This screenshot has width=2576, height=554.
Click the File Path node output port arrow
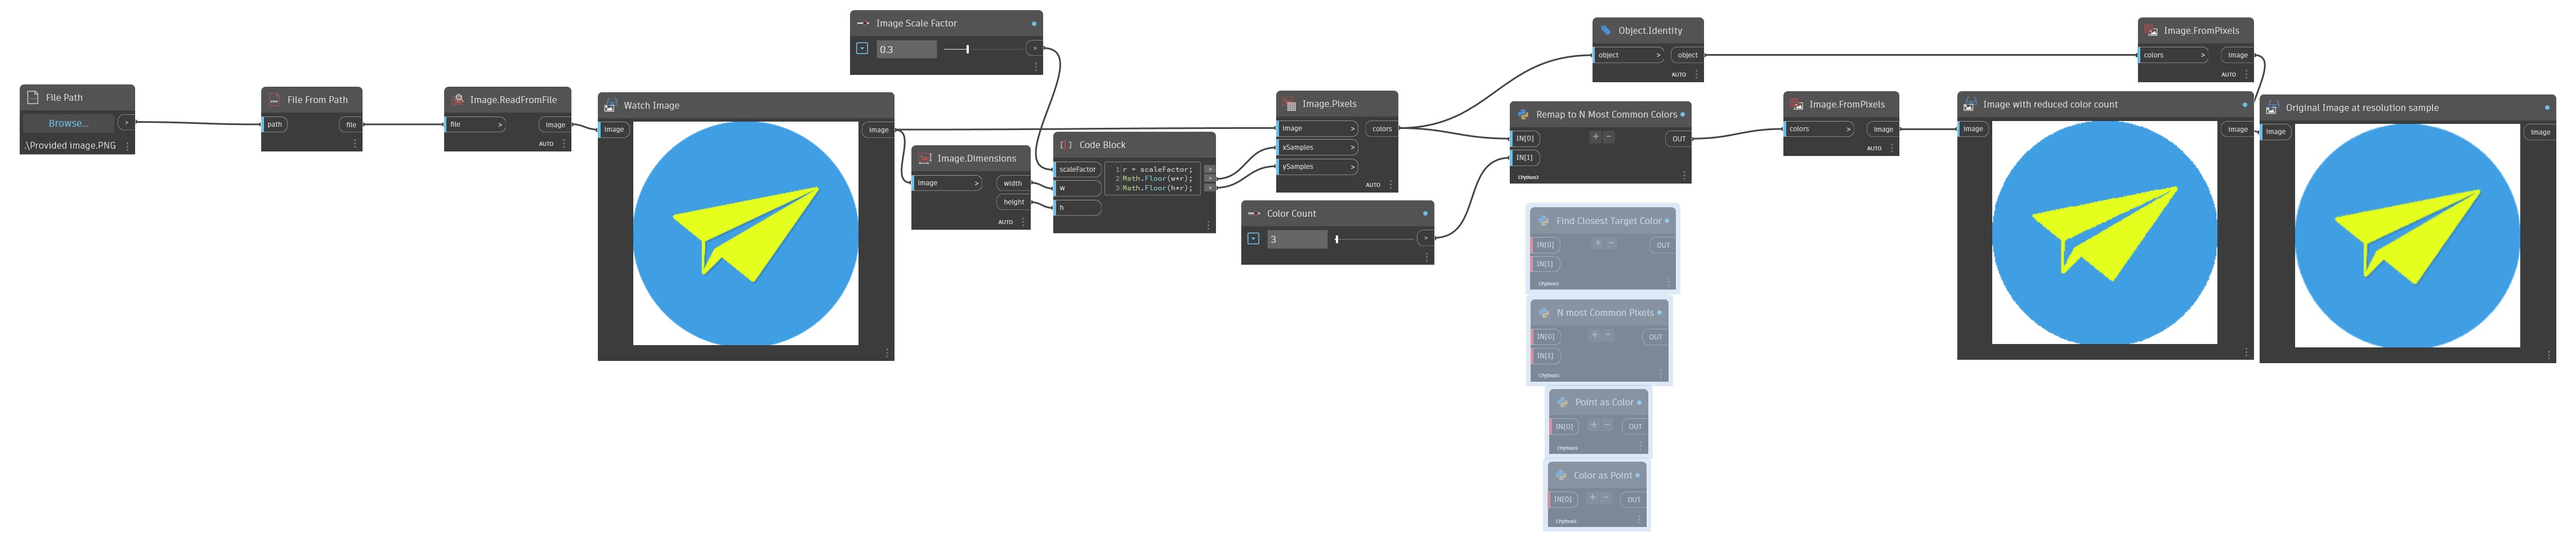(126, 122)
